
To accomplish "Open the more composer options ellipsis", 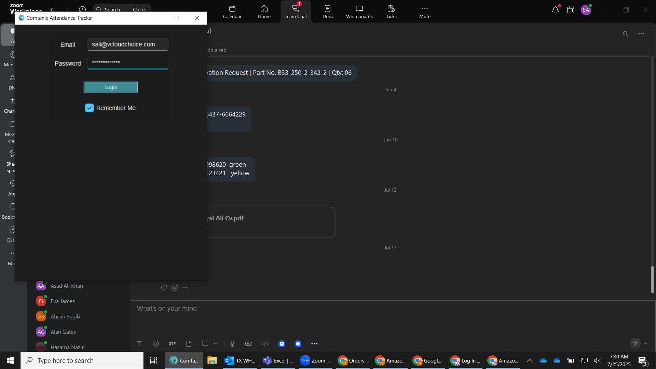I will pyautogui.click(x=314, y=344).
